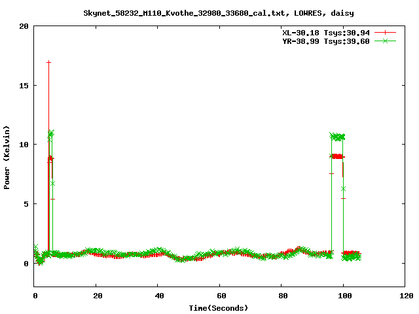
Task: Click the green legend line sample
Action: (385, 41)
